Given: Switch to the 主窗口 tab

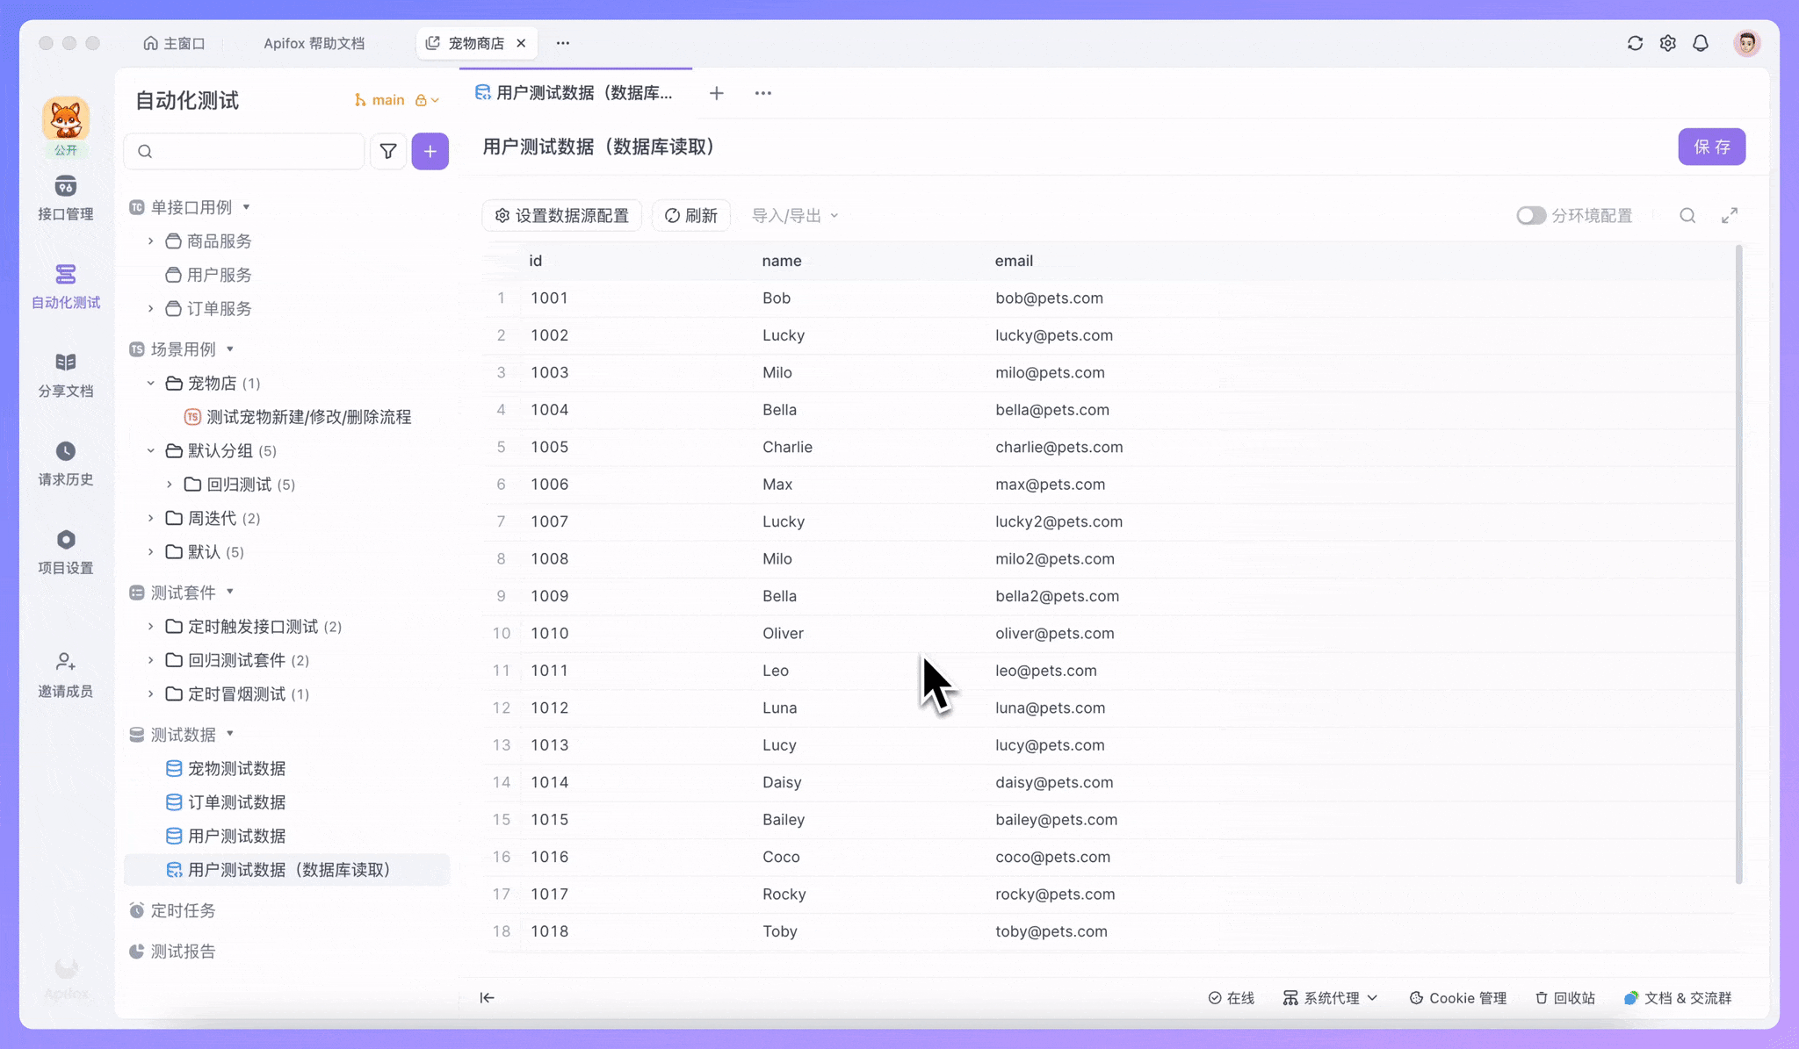Looking at the screenshot, I should click(x=175, y=42).
